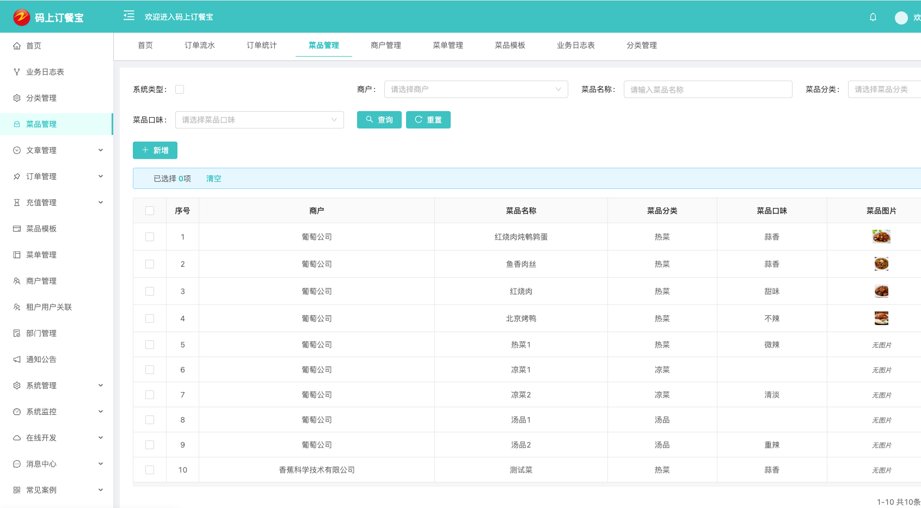Open the notification bell icon
Image resolution: width=921 pixels, height=508 pixels.
tap(873, 17)
